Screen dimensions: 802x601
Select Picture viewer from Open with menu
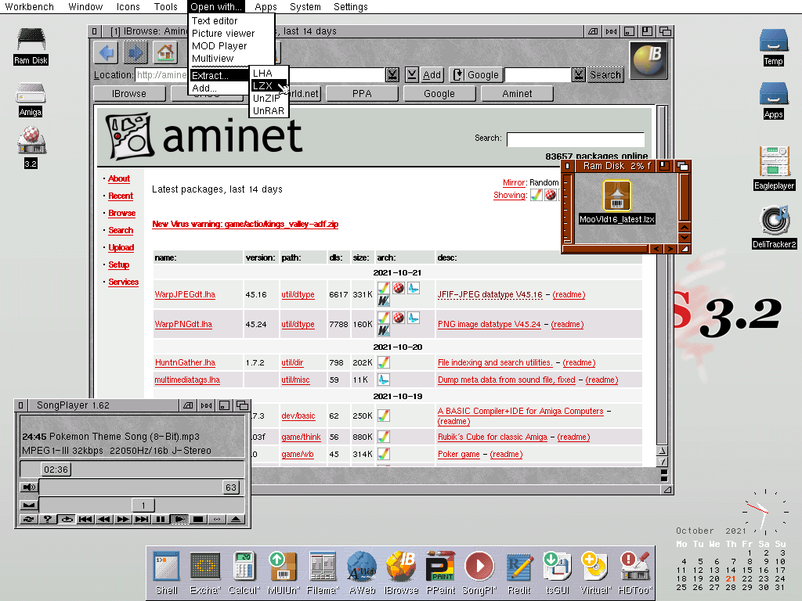tap(232, 33)
